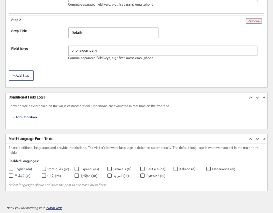This screenshot has height=213, width=273.
Task: Click the Field Keys label in Step 2
Action: [19, 49]
